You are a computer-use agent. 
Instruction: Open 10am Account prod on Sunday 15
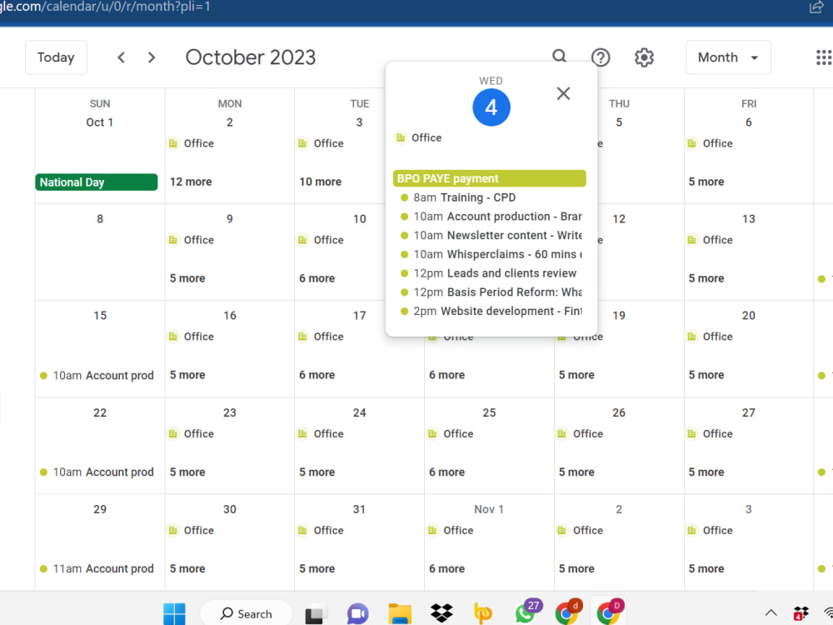point(97,376)
